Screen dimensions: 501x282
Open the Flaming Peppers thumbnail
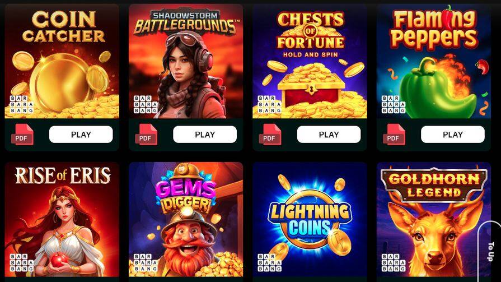[434, 61]
